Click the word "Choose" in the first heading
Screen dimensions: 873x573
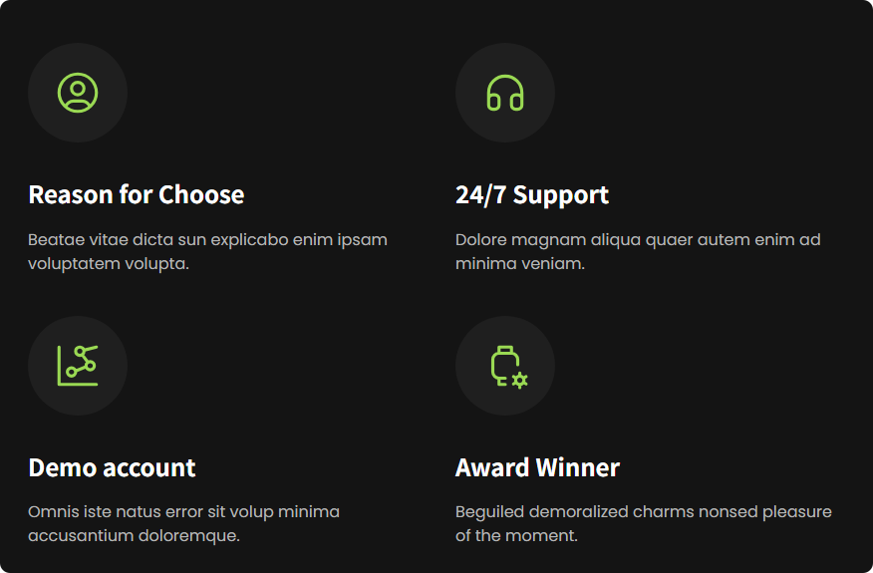[201, 194]
